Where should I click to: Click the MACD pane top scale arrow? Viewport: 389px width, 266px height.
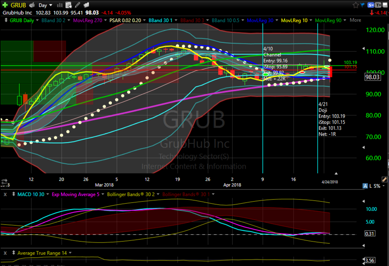pos(363,201)
